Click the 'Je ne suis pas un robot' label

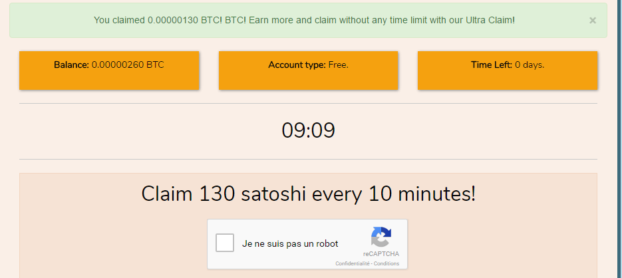pyautogui.click(x=290, y=244)
